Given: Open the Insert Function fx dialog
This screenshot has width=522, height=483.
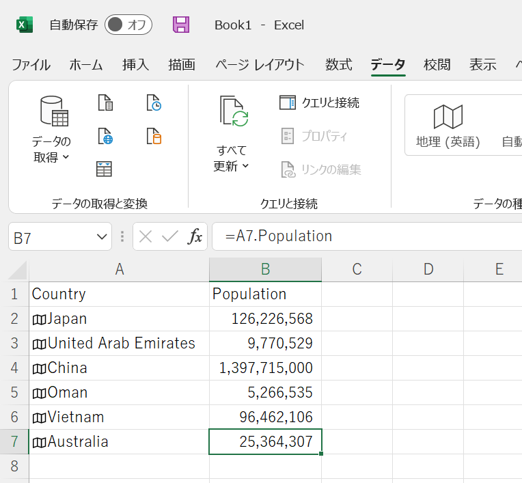Looking at the screenshot, I should tap(195, 236).
